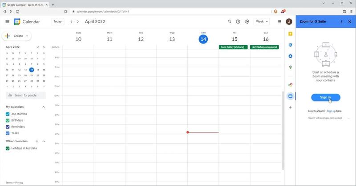
Task: Show next month in mini calendar
Action: pos(44,47)
